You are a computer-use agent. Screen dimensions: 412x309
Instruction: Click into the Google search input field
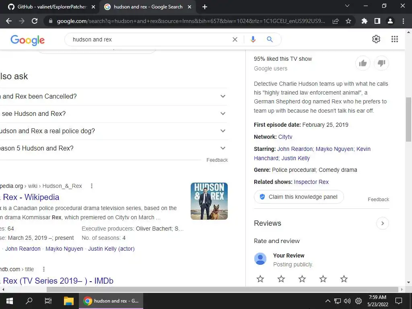[150, 39]
